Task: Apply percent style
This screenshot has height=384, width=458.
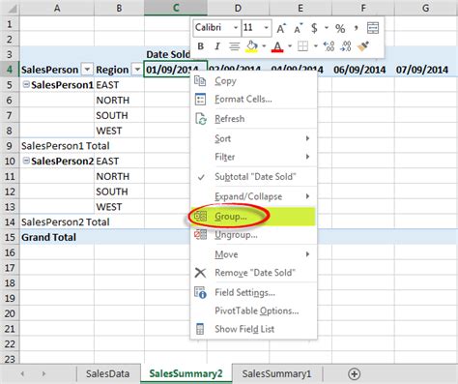Action: pyautogui.click(x=340, y=28)
